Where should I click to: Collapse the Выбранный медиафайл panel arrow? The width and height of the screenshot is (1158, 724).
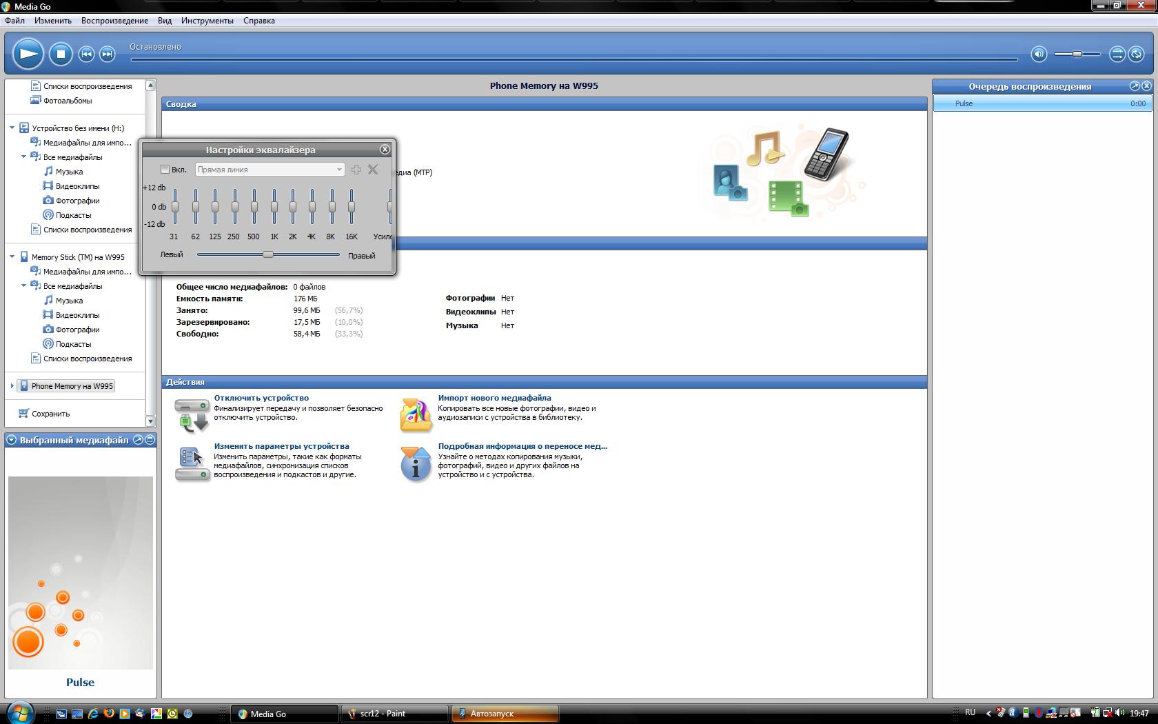pyautogui.click(x=12, y=440)
